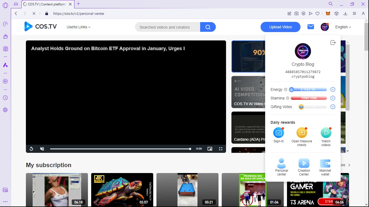Open the Sign-in daily reward icon
This screenshot has width=369, height=207.
[279, 133]
